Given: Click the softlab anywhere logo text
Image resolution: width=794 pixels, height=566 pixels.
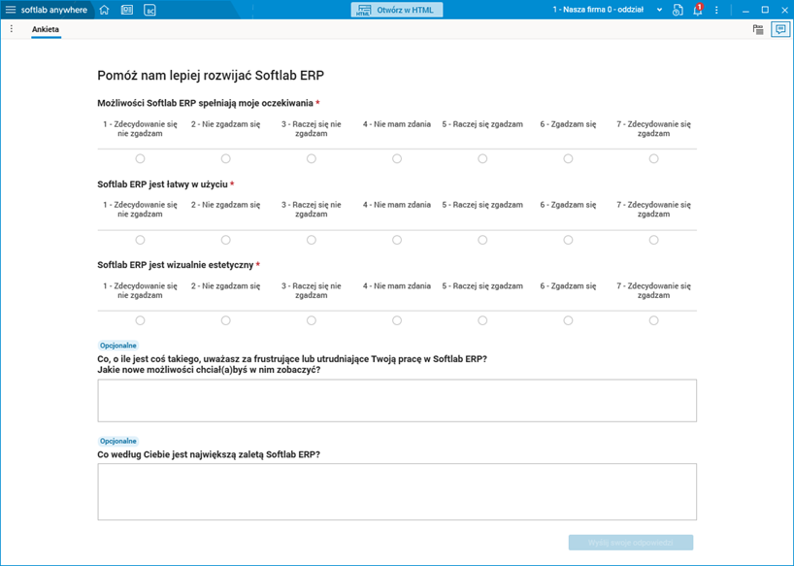Looking at the screenshot, I should [x=54, y=10].
